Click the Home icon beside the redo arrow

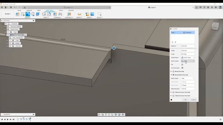click(25, 7)
